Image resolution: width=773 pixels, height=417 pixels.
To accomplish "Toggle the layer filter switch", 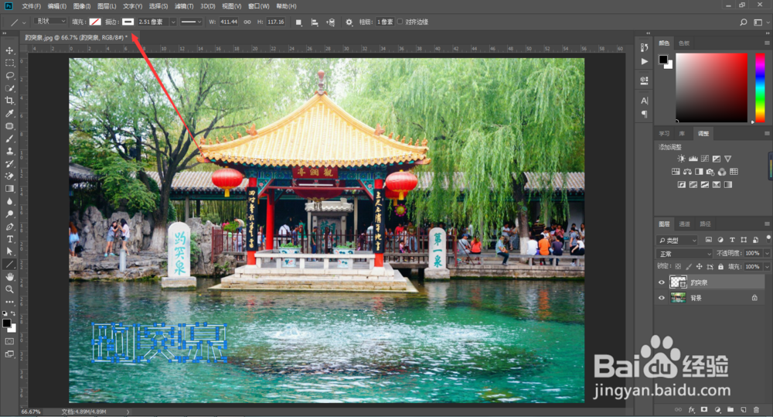I will pyautogui.click(x=768, y=238).
